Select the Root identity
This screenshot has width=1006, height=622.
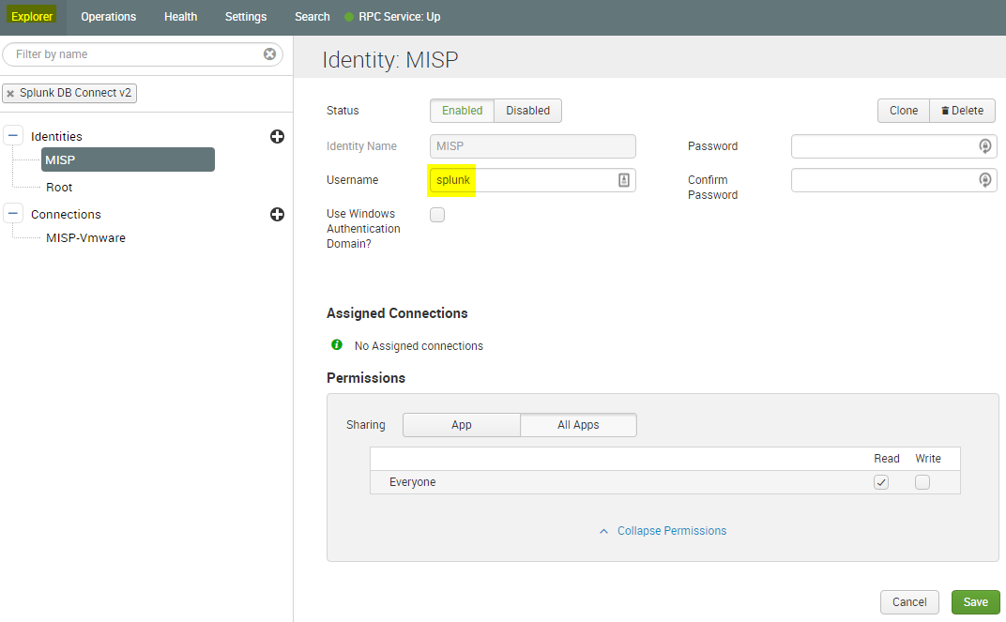(x=59, y=188)
